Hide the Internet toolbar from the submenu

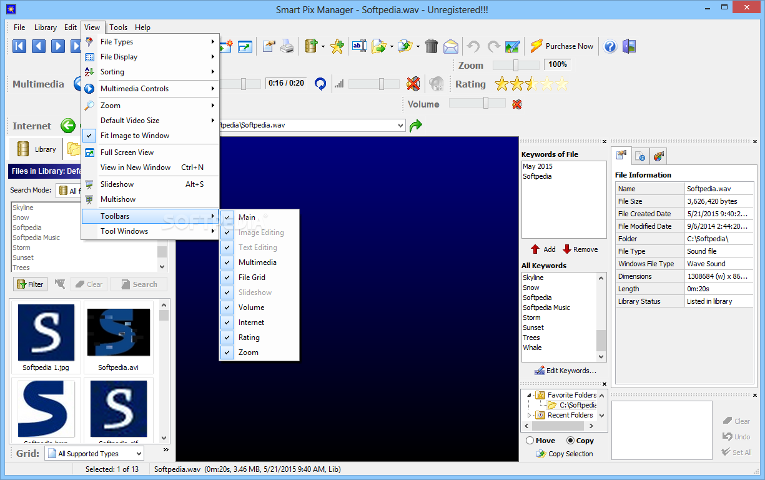point(259,322)
